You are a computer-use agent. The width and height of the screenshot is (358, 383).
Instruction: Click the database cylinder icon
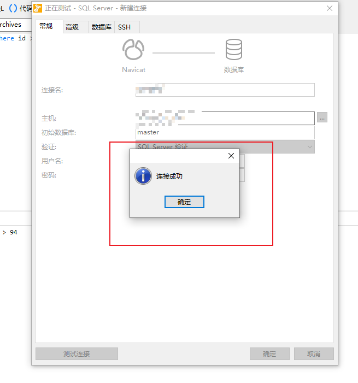coord(234,50)
